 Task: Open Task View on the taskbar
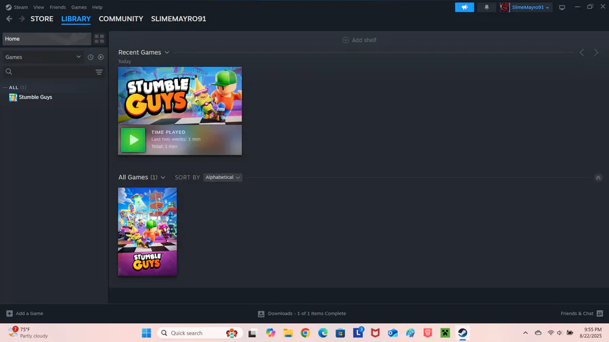pos(252,333)
